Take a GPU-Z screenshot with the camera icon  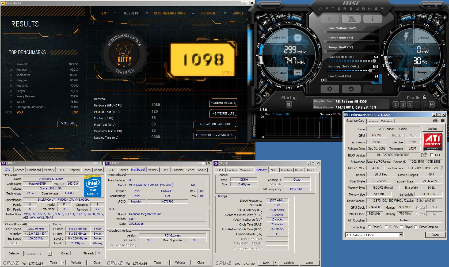click(x=435, y=121)
